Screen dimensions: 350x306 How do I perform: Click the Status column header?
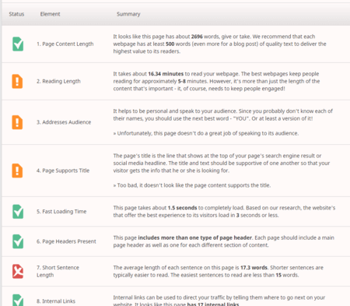tap(16, 14)
